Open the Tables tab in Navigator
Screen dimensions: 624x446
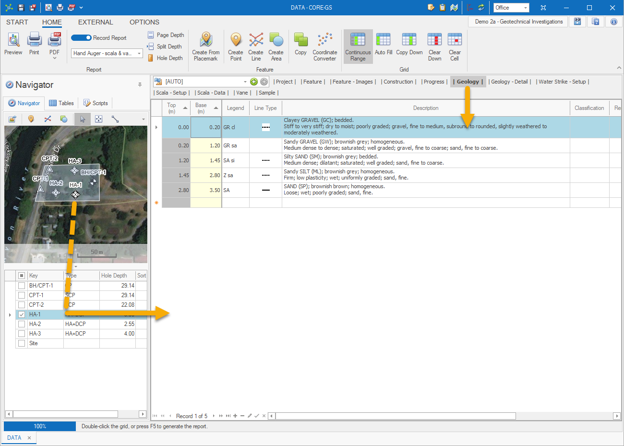click(61, 103)
